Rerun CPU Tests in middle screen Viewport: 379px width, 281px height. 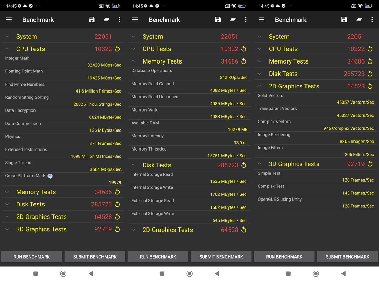pos(244,49)
